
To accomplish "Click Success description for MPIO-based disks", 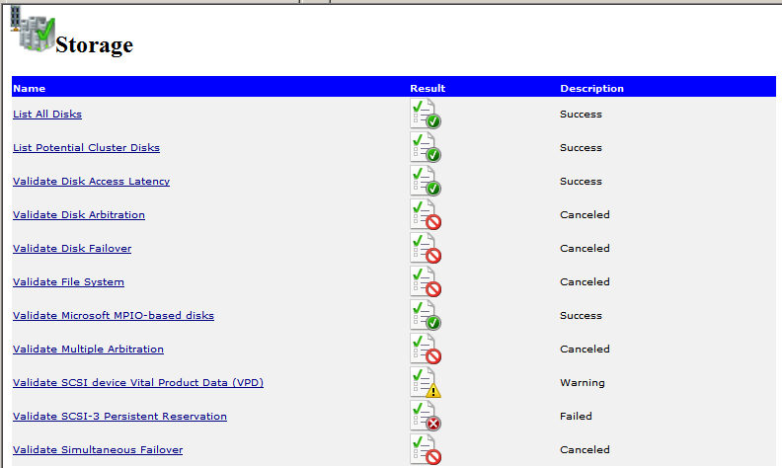I will (x=581, y=315).
